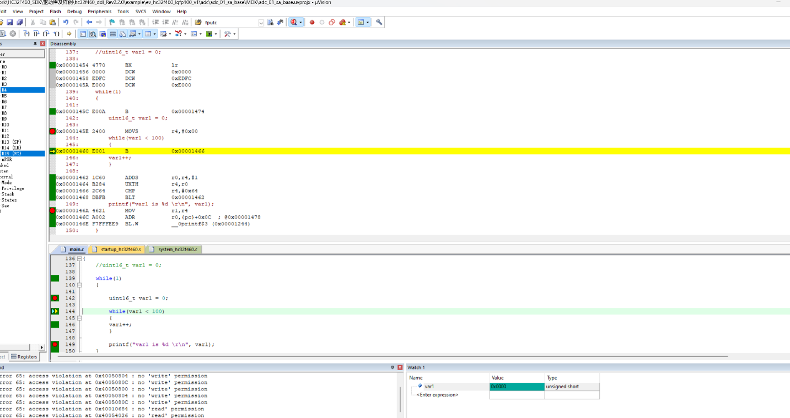The width and height of the screenshot is (790, 418).
Task: Collapse code fold at line 145
Action: (79, 318)
